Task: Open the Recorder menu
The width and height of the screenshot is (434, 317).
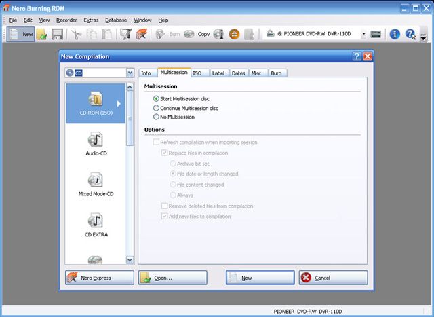Action: point(66,20)
